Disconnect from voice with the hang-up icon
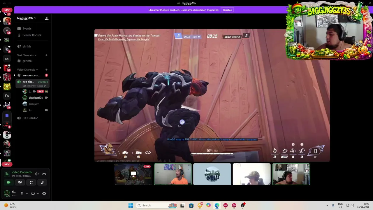The height and width of the screenshot is (210, 373). click(44, 174)
